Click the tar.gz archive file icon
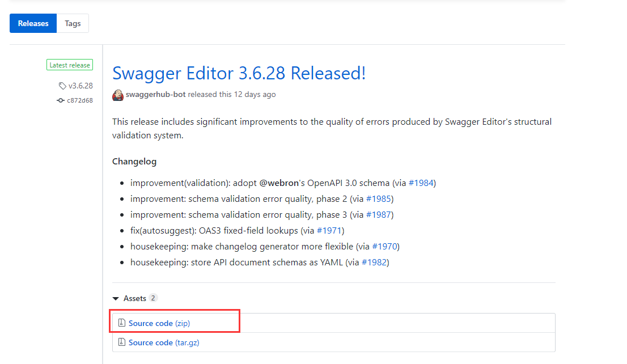The image size is (627, 364). click(x=122, y=342)
